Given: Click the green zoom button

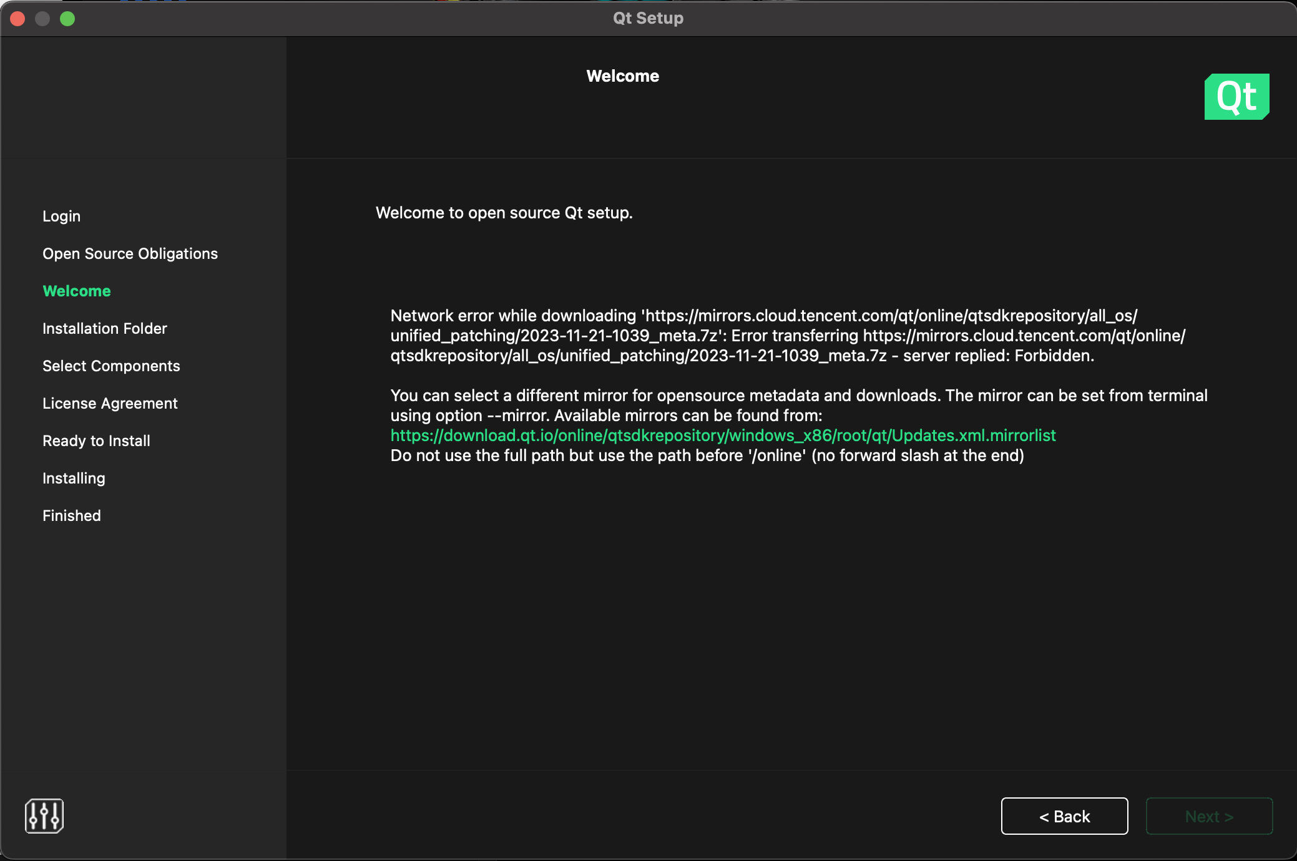Looking at the screenshot, I should [x=67, y=19].
